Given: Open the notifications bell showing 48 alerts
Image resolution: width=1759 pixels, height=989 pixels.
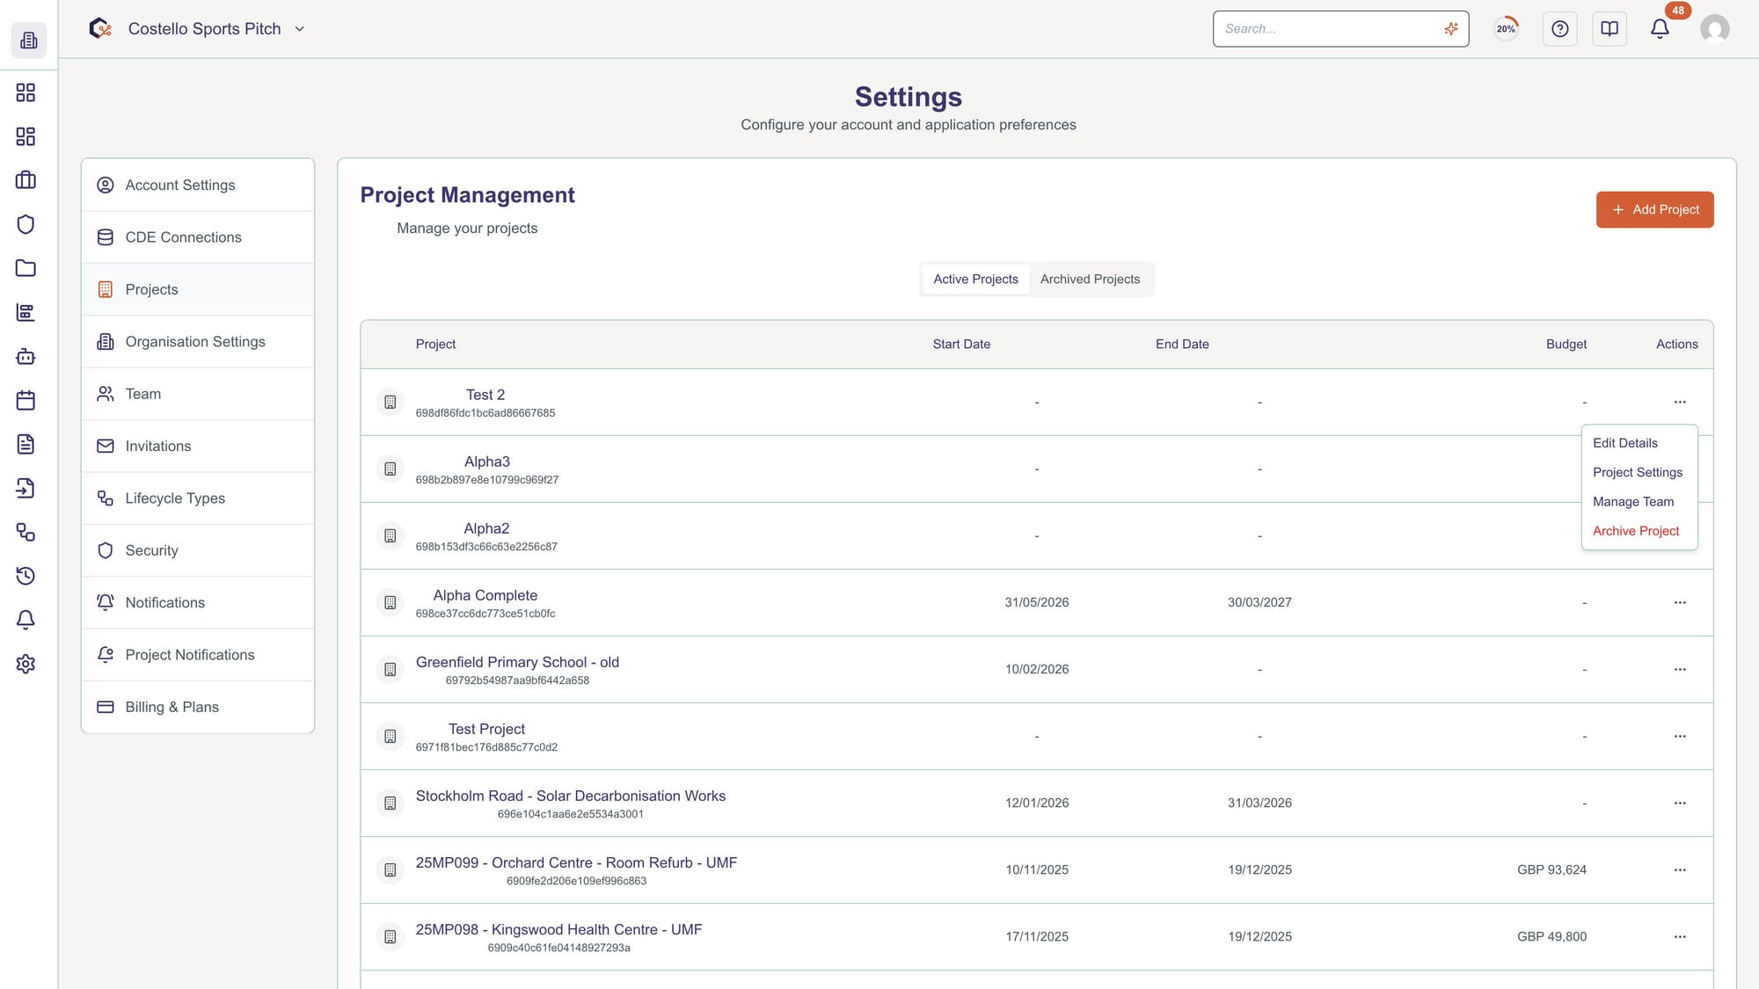Looking at the screenshot, I should 1659,28.
